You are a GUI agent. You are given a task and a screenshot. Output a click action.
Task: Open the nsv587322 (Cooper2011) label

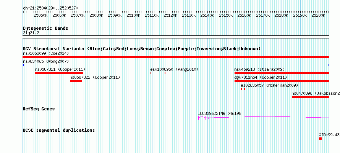(x=95, y=77)
